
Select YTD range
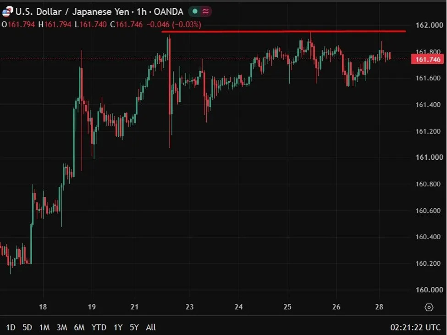click(x=99, y=327)
